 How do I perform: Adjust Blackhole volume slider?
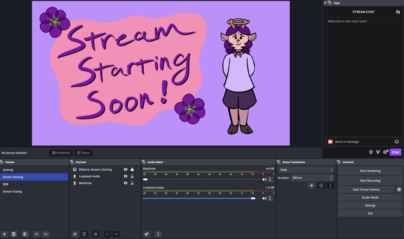click(x=145, y=179)
